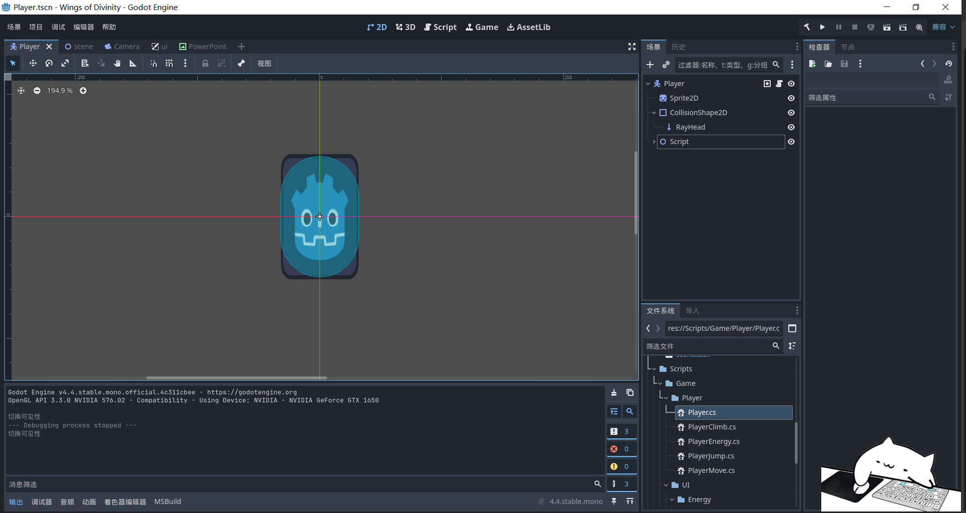Stop the running project

coord(855,27)
